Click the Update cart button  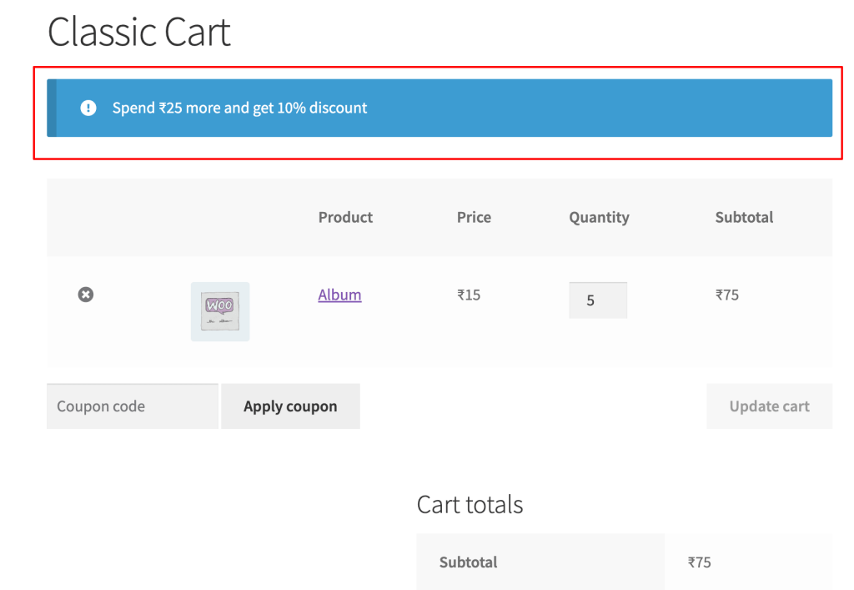coord(769,406)
